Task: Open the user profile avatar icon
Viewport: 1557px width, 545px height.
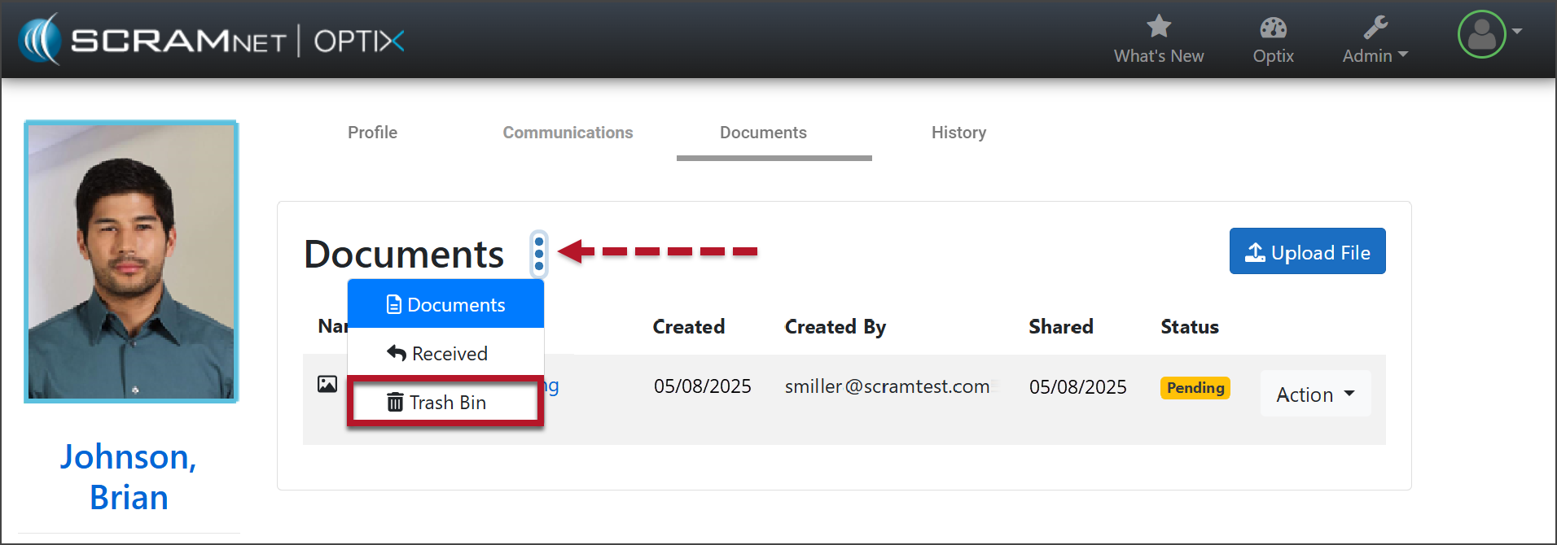Action: [x=1481, y=34]
